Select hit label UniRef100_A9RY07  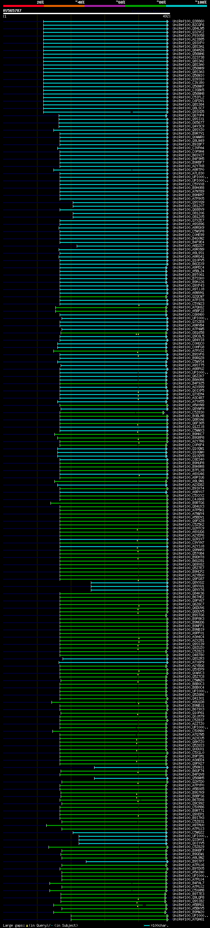pyautogui.click(x=188, y=492)
